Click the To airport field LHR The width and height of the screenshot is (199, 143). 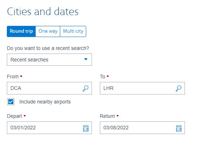click(x=142, y=88)
